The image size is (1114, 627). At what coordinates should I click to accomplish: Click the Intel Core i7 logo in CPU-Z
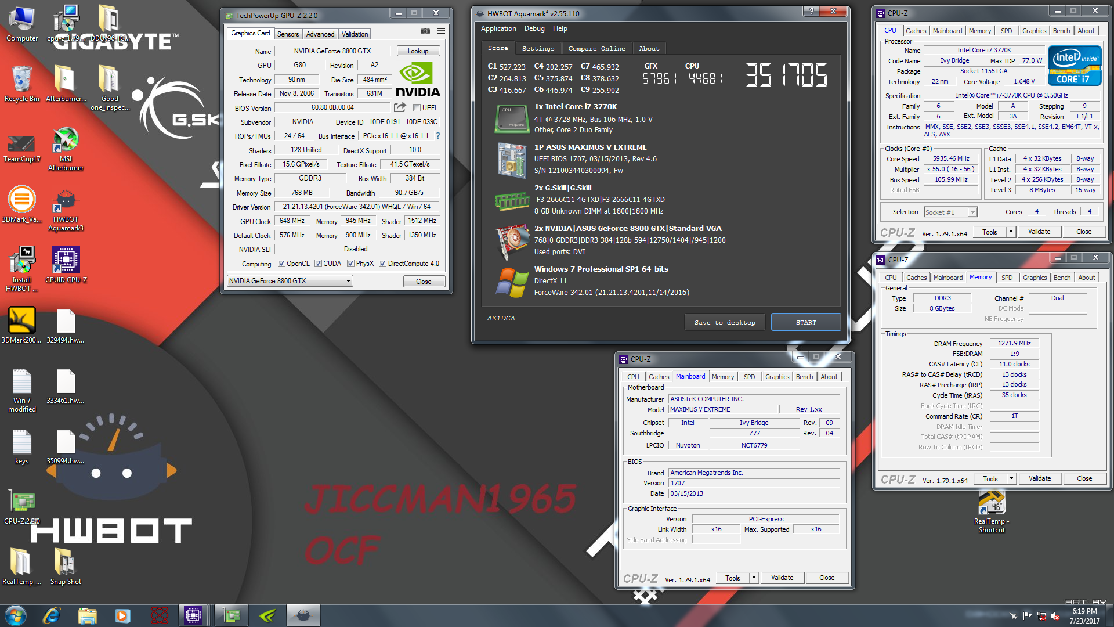(1074, 66)
